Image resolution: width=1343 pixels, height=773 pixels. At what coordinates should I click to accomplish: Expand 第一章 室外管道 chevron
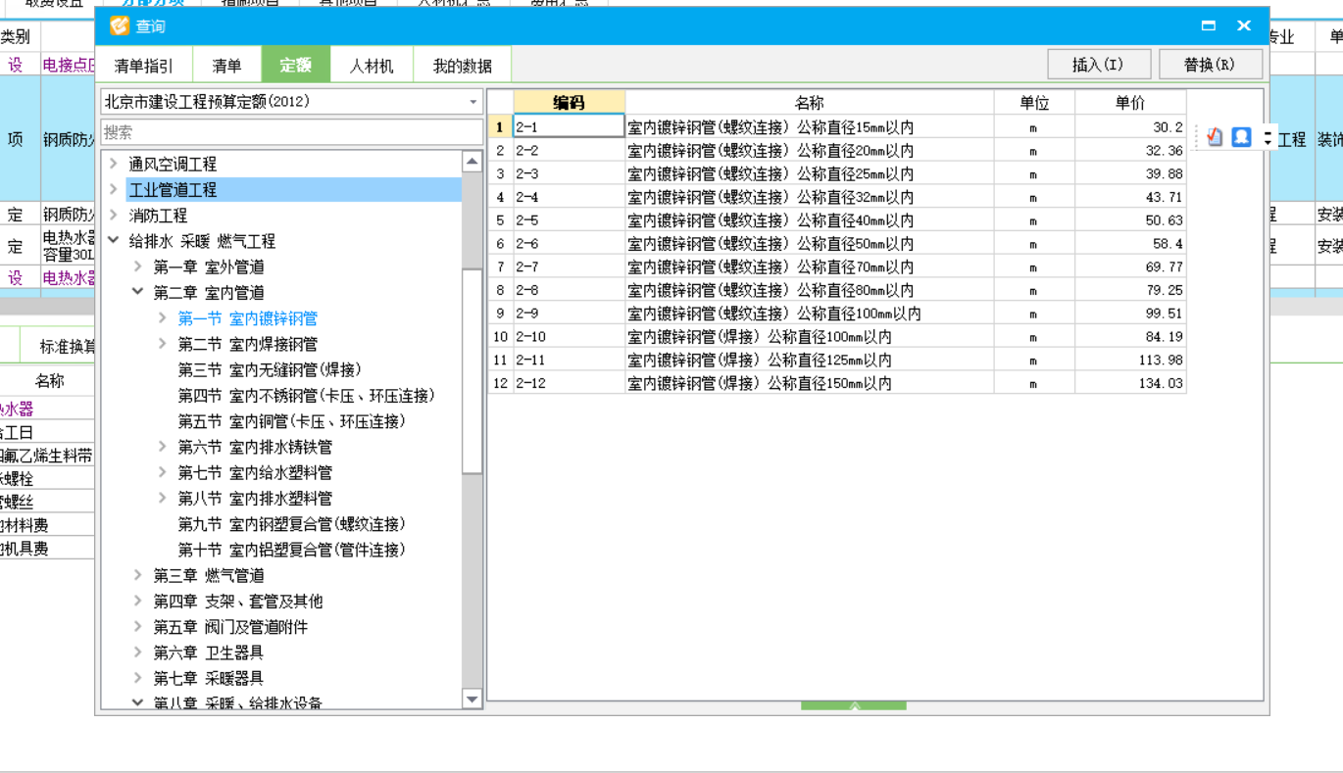point(138,266)
